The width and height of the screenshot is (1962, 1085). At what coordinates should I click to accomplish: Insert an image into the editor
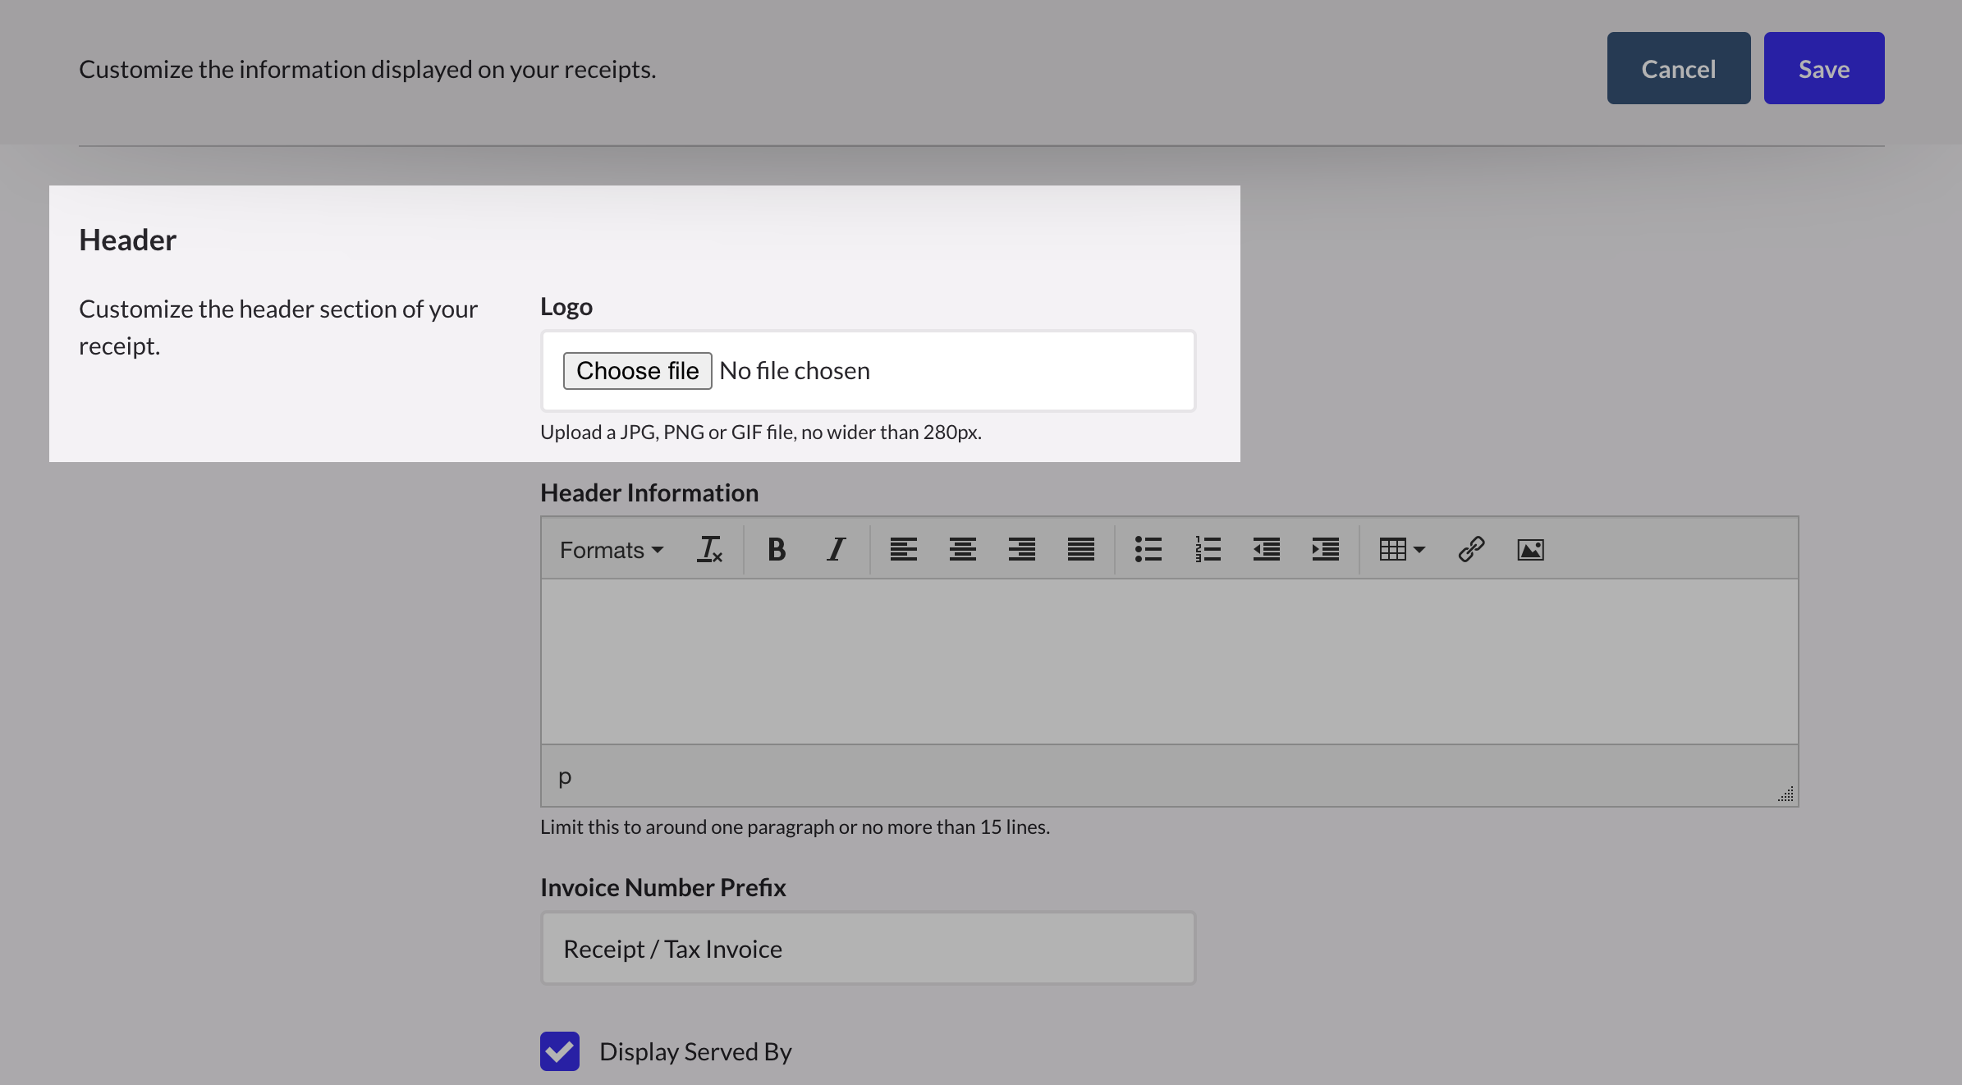(1530, 549)
